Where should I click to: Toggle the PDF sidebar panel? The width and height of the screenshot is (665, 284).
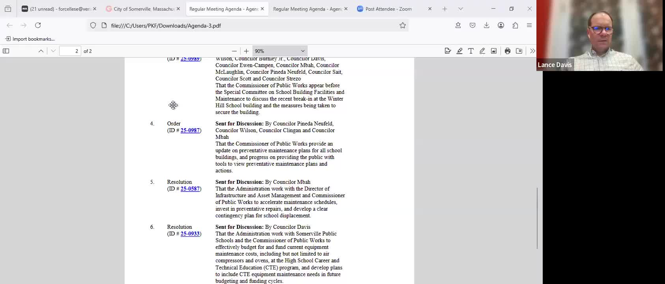(x=6, y=51)
